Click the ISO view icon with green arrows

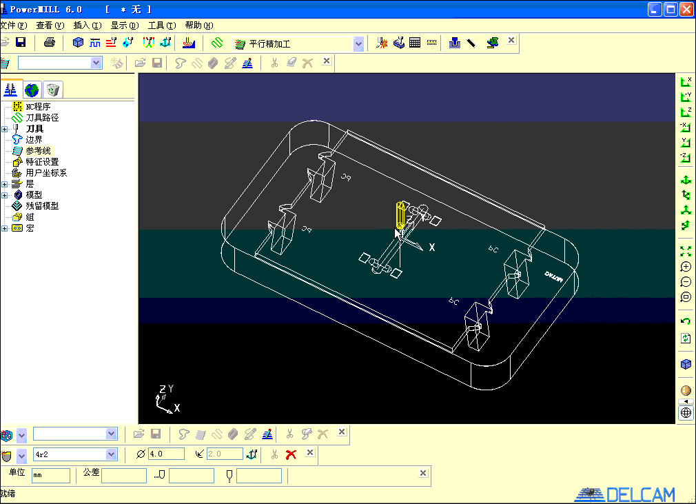pyautogui.click(x=686, y=180)
